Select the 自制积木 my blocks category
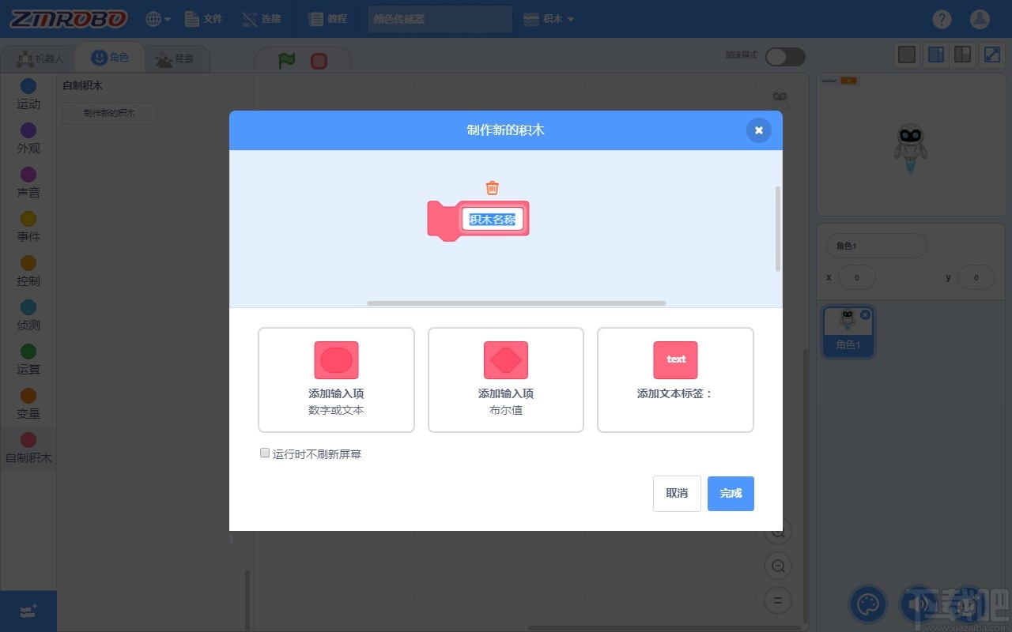 28,449
